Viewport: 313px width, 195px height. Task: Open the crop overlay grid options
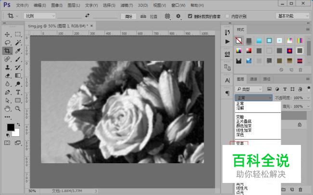167,16
